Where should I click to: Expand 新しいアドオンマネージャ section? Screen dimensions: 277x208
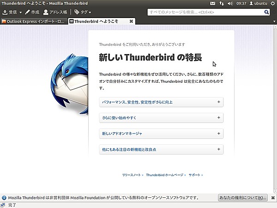coord(161,134)
